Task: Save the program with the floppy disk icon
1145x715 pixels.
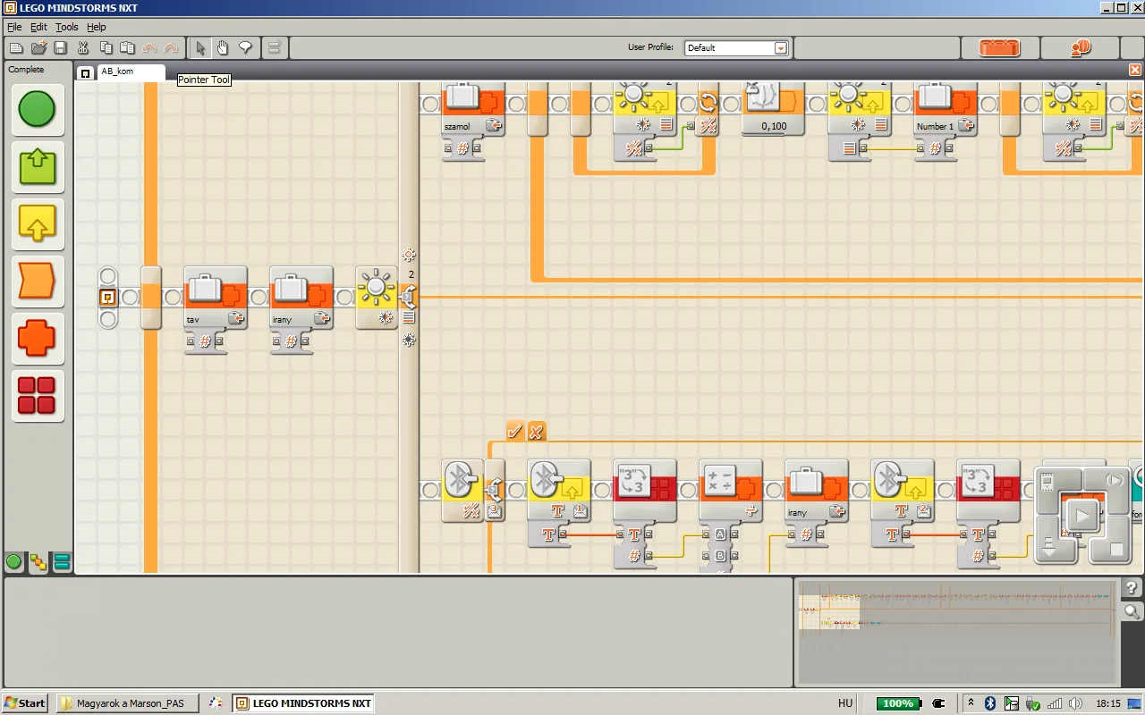Action: tap(60, 47)
